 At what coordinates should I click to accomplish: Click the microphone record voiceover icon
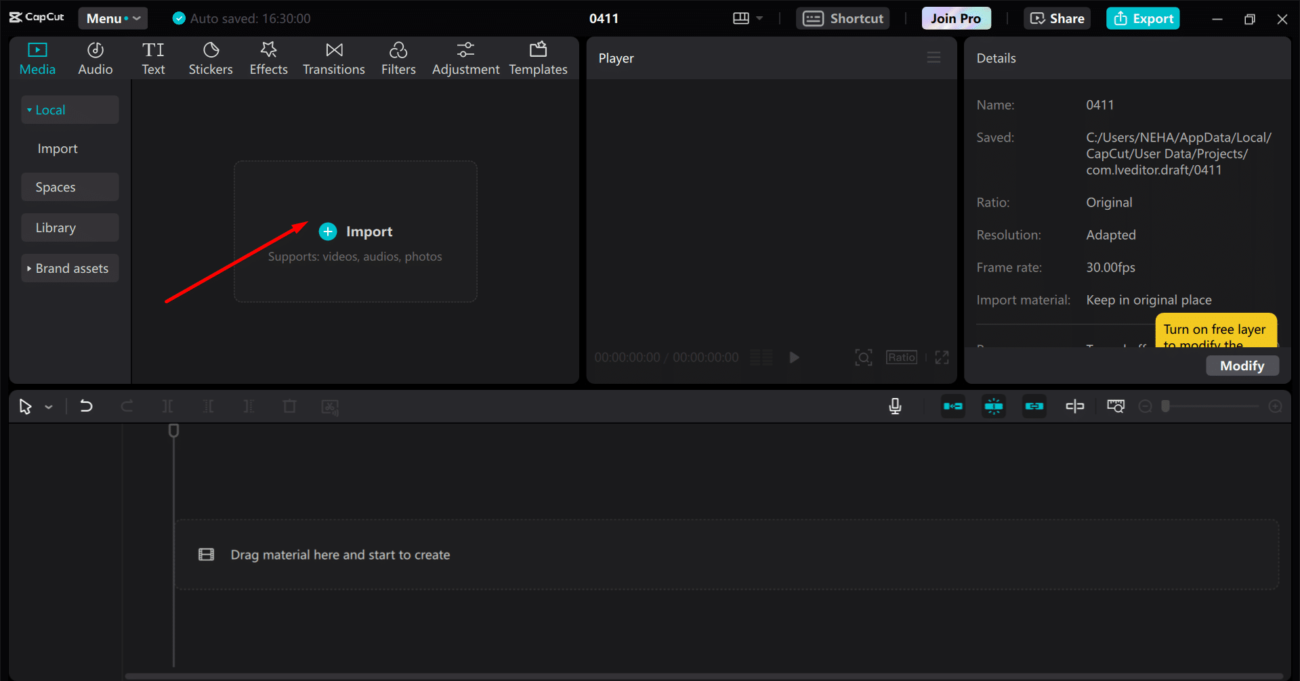point(895,406)
